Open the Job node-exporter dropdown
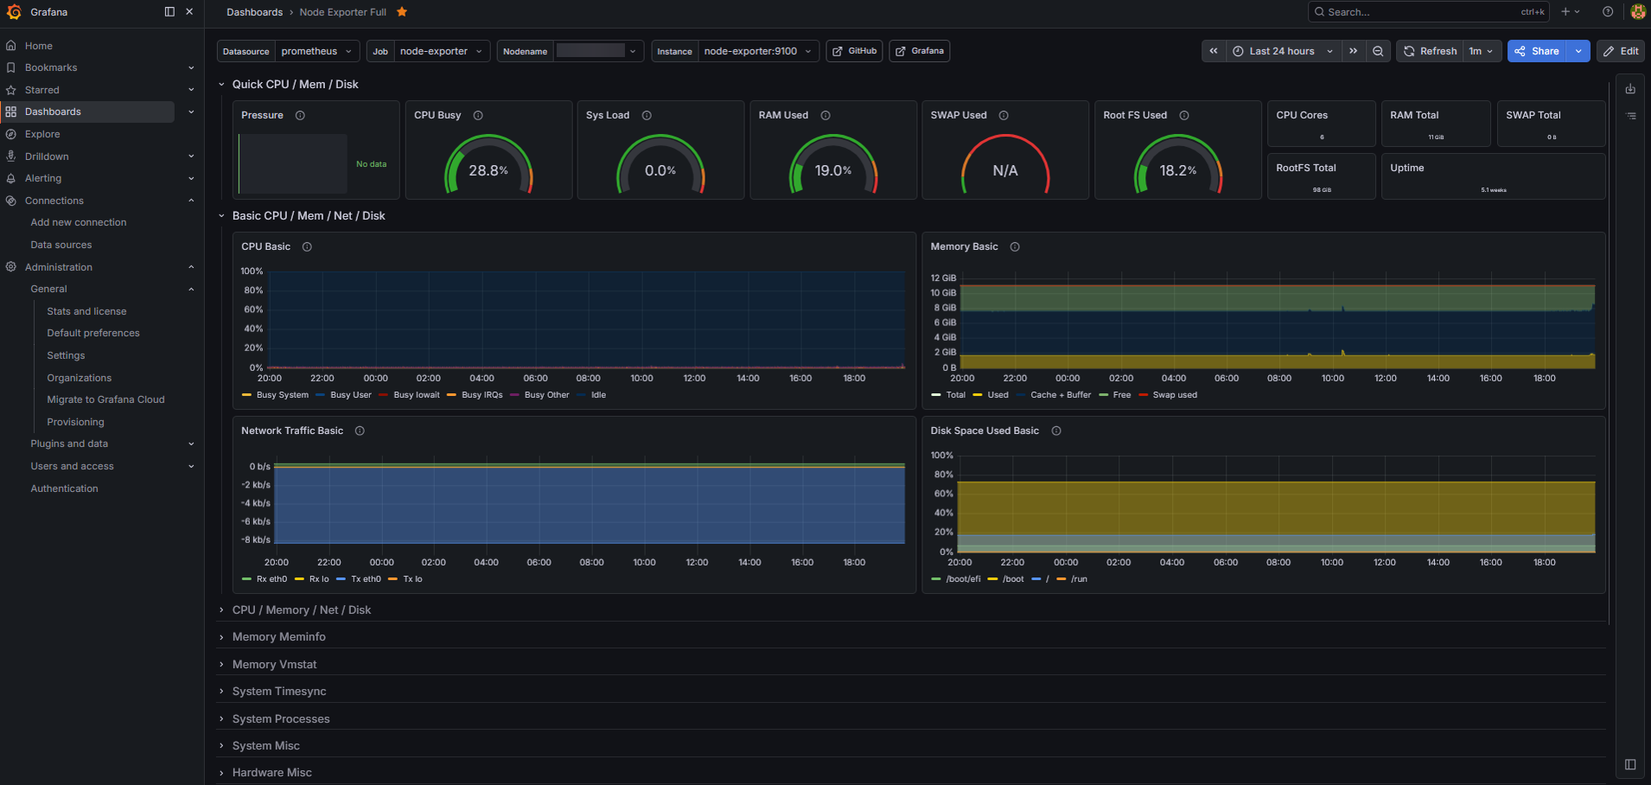 (x=443, y=51)
